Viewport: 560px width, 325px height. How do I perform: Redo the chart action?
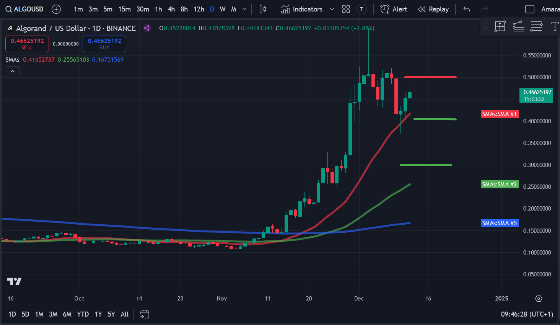[484, 9]
